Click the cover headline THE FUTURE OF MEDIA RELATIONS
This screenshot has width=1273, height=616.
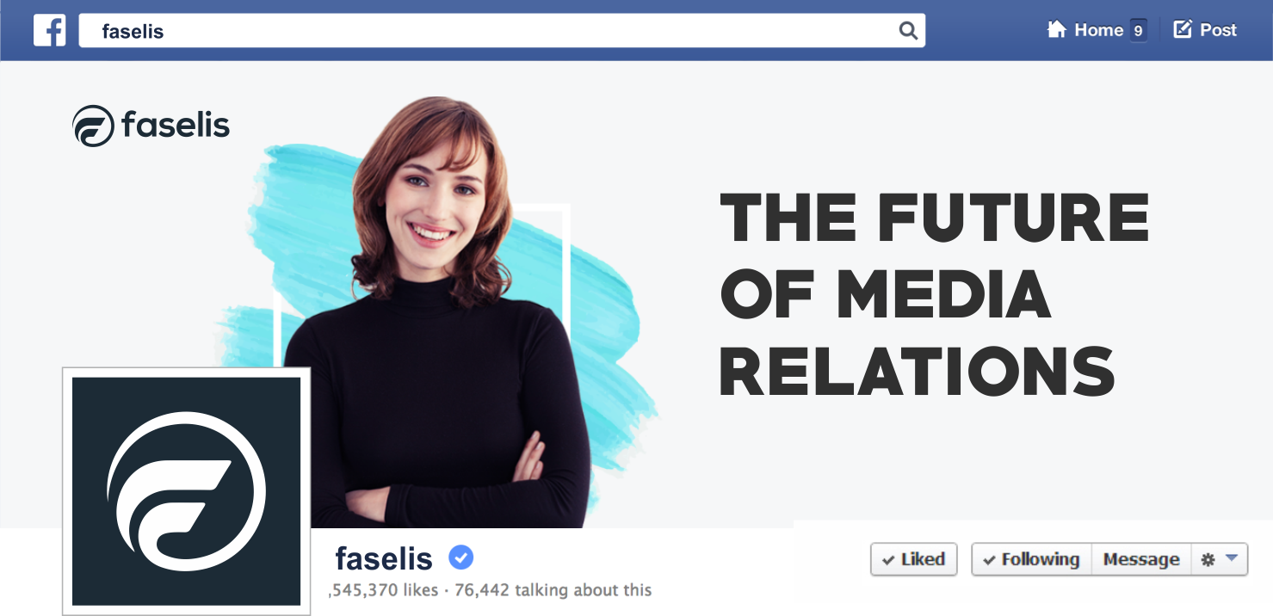[934, 293]
